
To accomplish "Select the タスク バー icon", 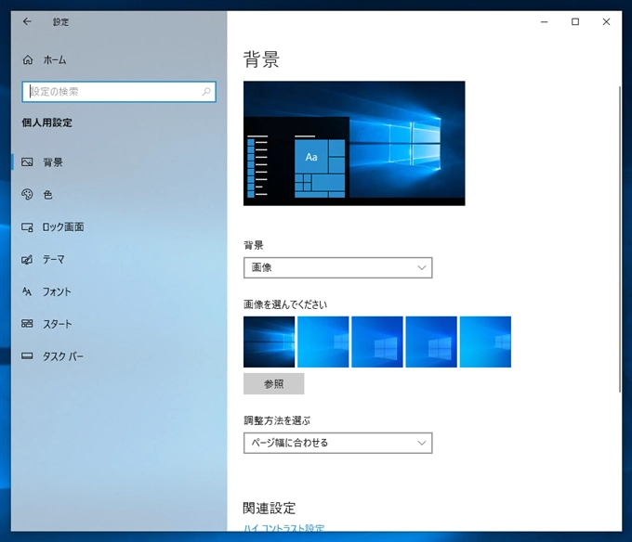I will [27, 356].
